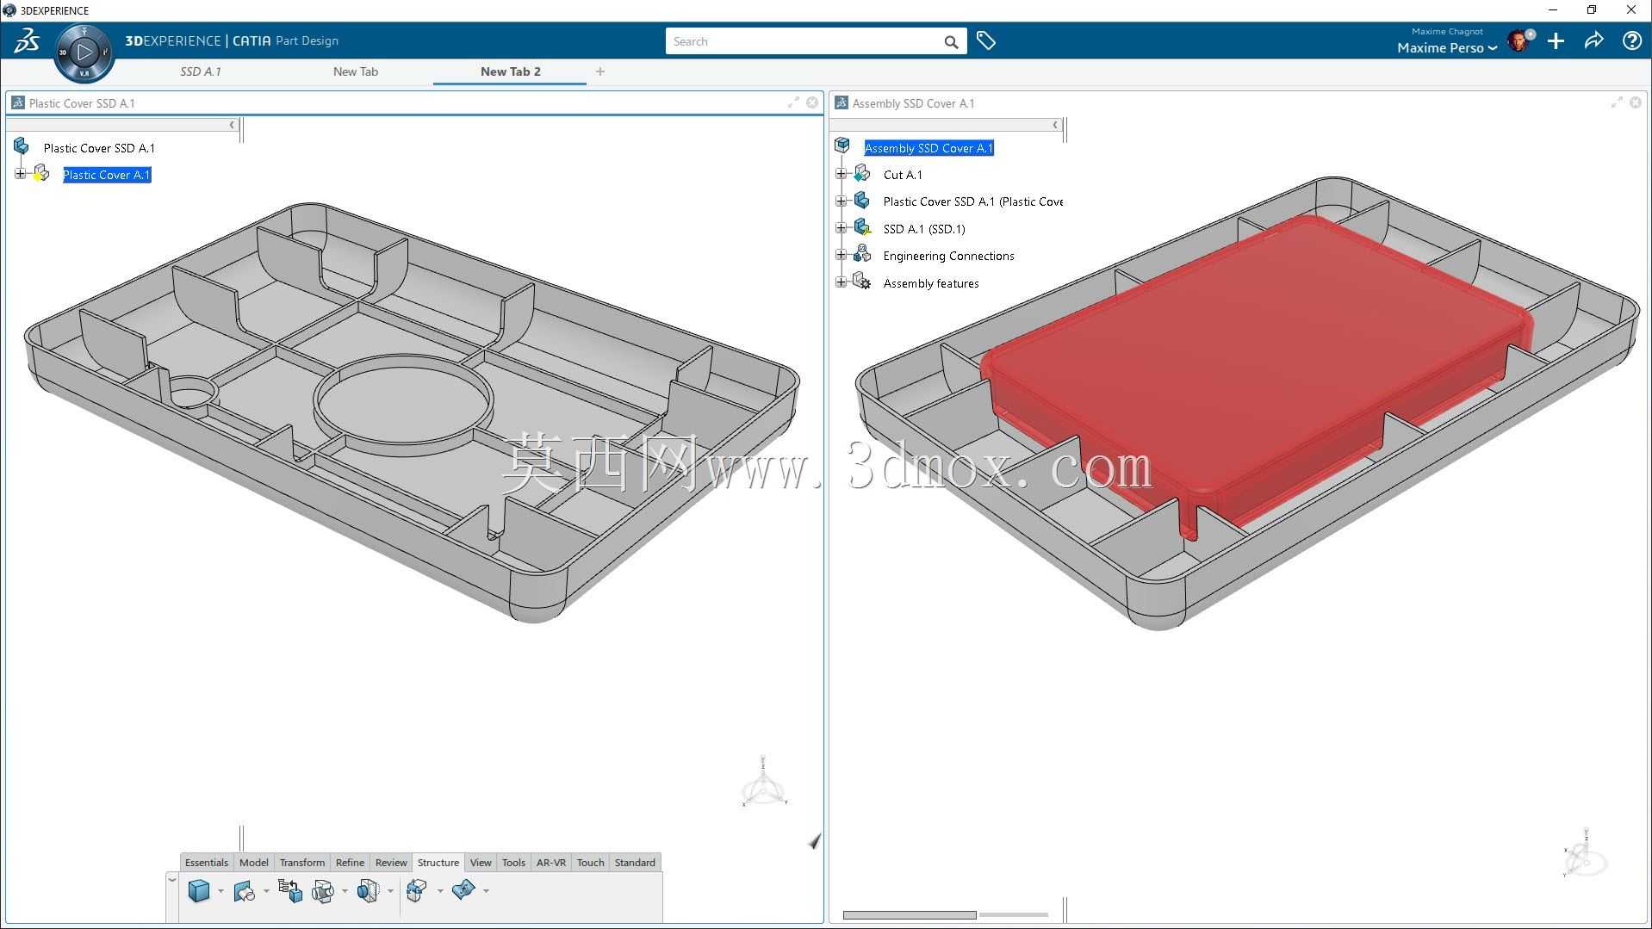Open the Review action bar tab
Viewport: 1652px width, 929px height.
click(391, 862)
